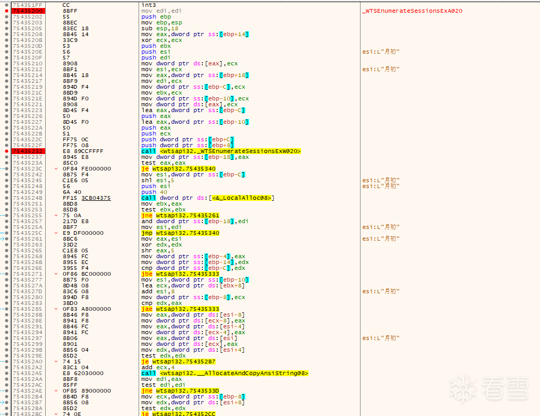
Task: Select address 75435280 in address column
Action: click(28, 298)
